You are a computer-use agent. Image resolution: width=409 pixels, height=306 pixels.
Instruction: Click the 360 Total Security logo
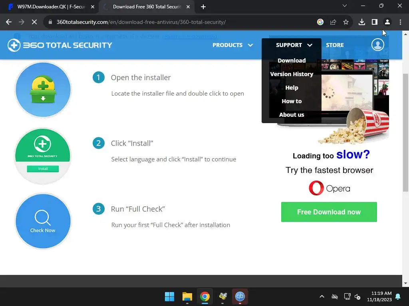point(60,45)
